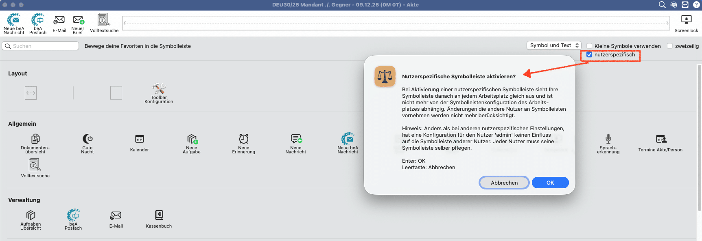Open the Spracherkennung microphone icon
The height and width of the screenshot is (241, 702).
(x=608, y=139)
